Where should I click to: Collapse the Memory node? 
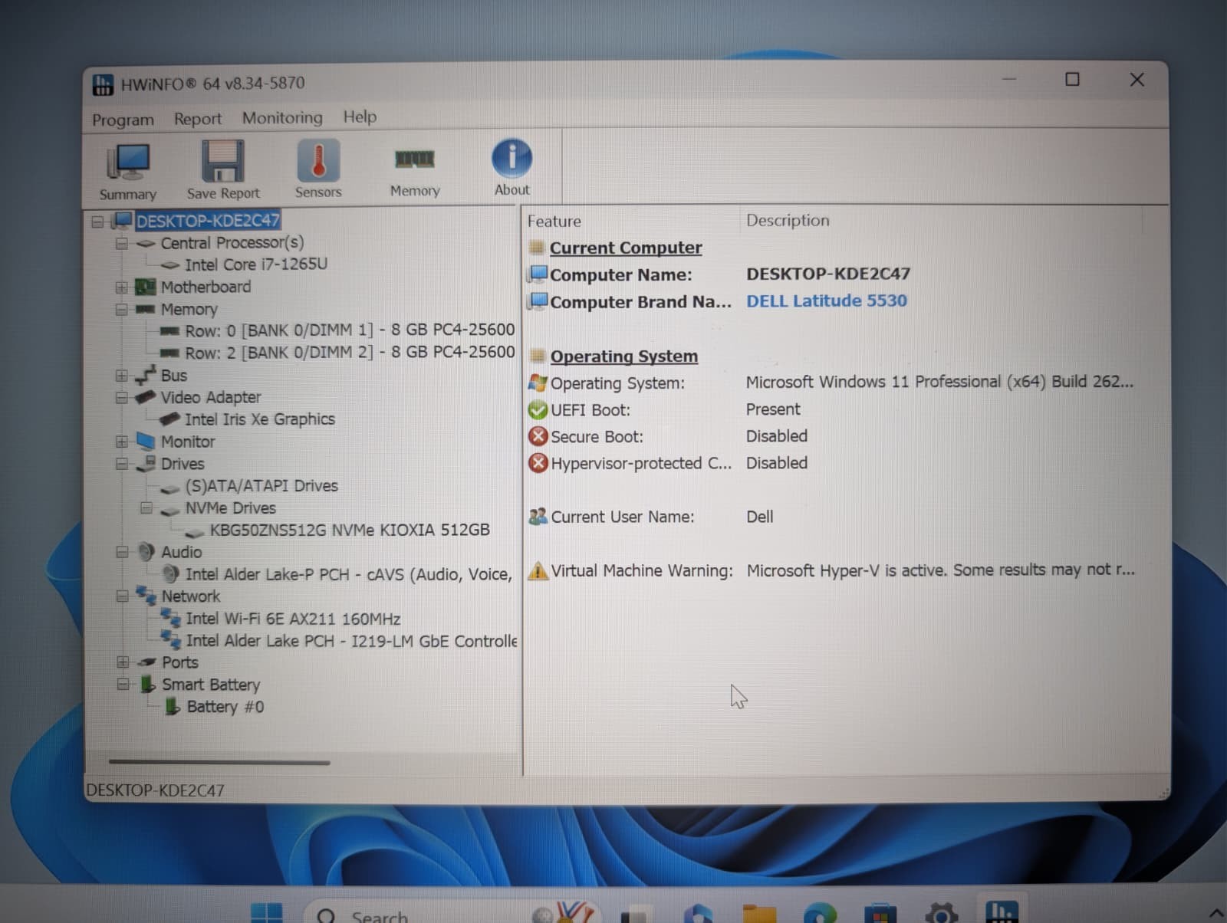point(122,310)
